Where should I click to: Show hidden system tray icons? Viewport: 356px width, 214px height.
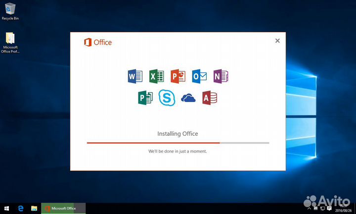click(309, 209)
